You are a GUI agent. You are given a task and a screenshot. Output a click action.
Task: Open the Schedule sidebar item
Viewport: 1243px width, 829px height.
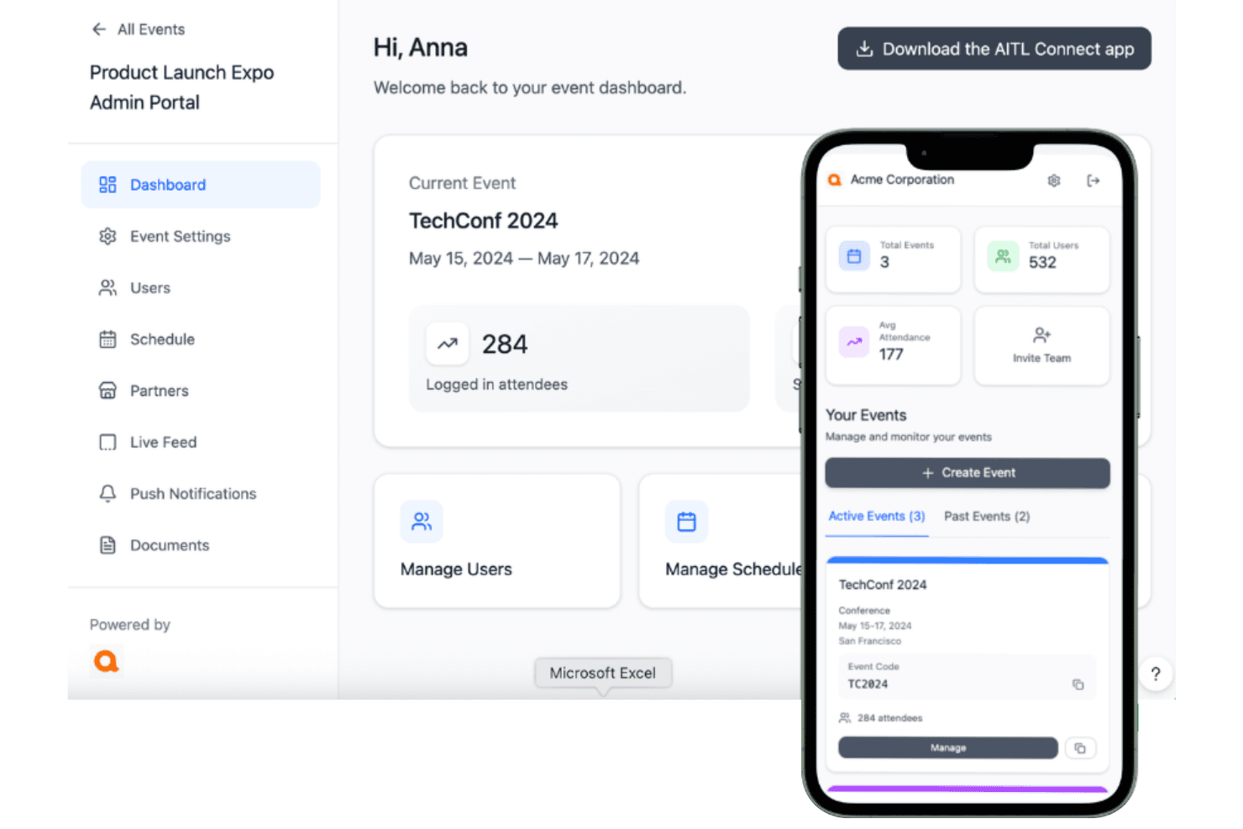click(201, 339)
